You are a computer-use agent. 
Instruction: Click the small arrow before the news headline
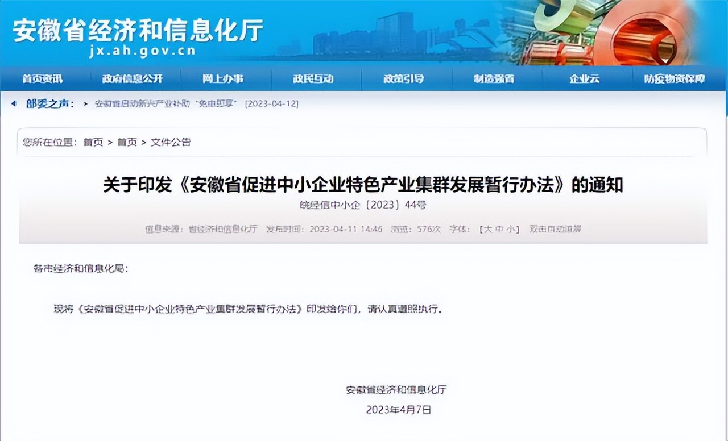[x=85, y=104]
